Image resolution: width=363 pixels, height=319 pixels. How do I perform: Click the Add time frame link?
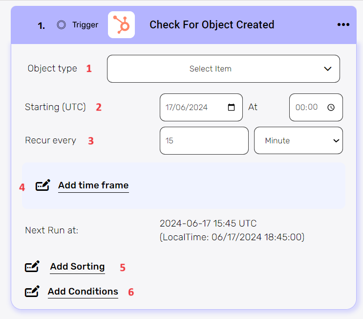tap(93, 185)
